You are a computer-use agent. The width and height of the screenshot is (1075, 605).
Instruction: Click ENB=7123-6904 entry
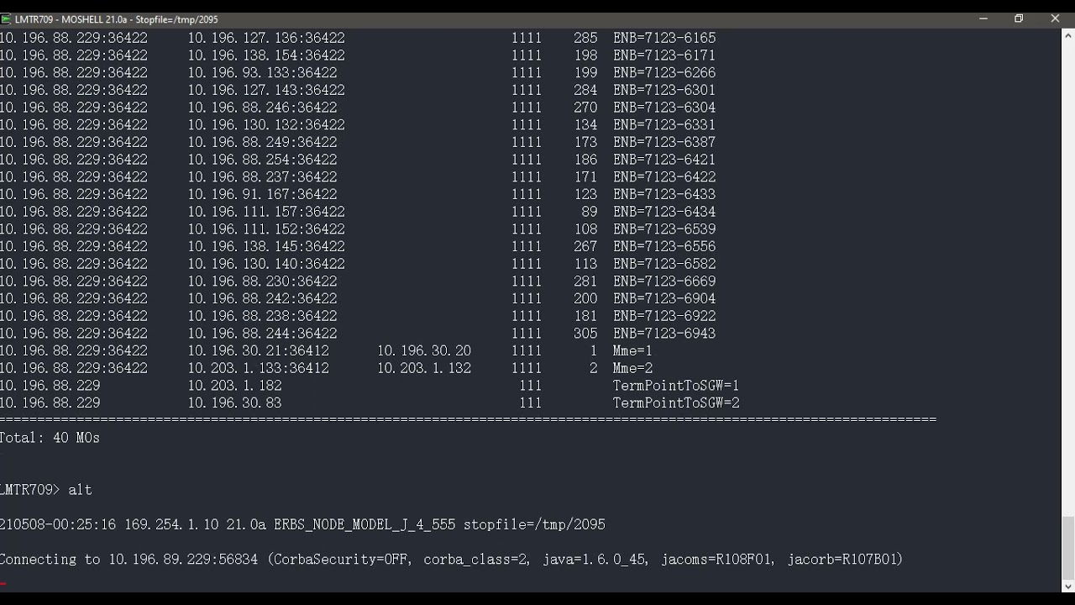click(664, 298)
